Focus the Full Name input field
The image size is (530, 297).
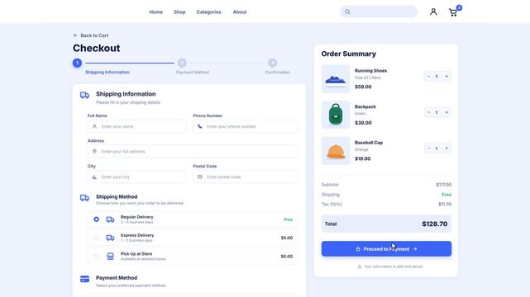tap(136, 126)
